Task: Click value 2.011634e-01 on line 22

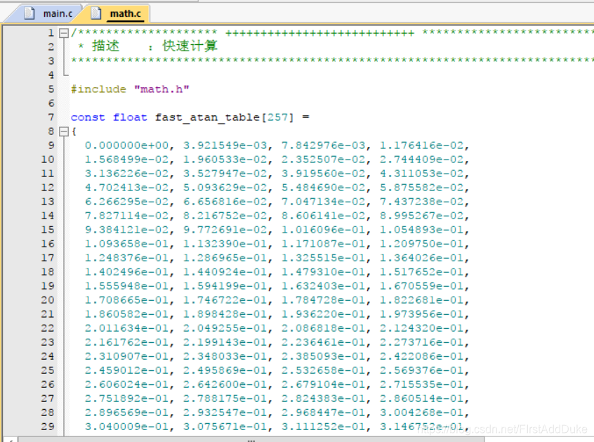Action: point(127,328)
